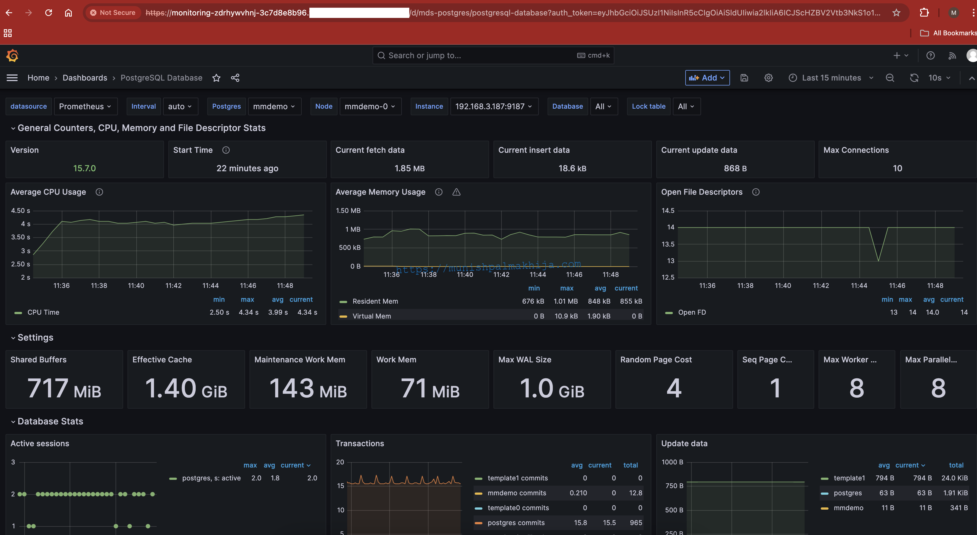Sort Active sessions legend by current
Screen dimensions: 977x535
296,465
